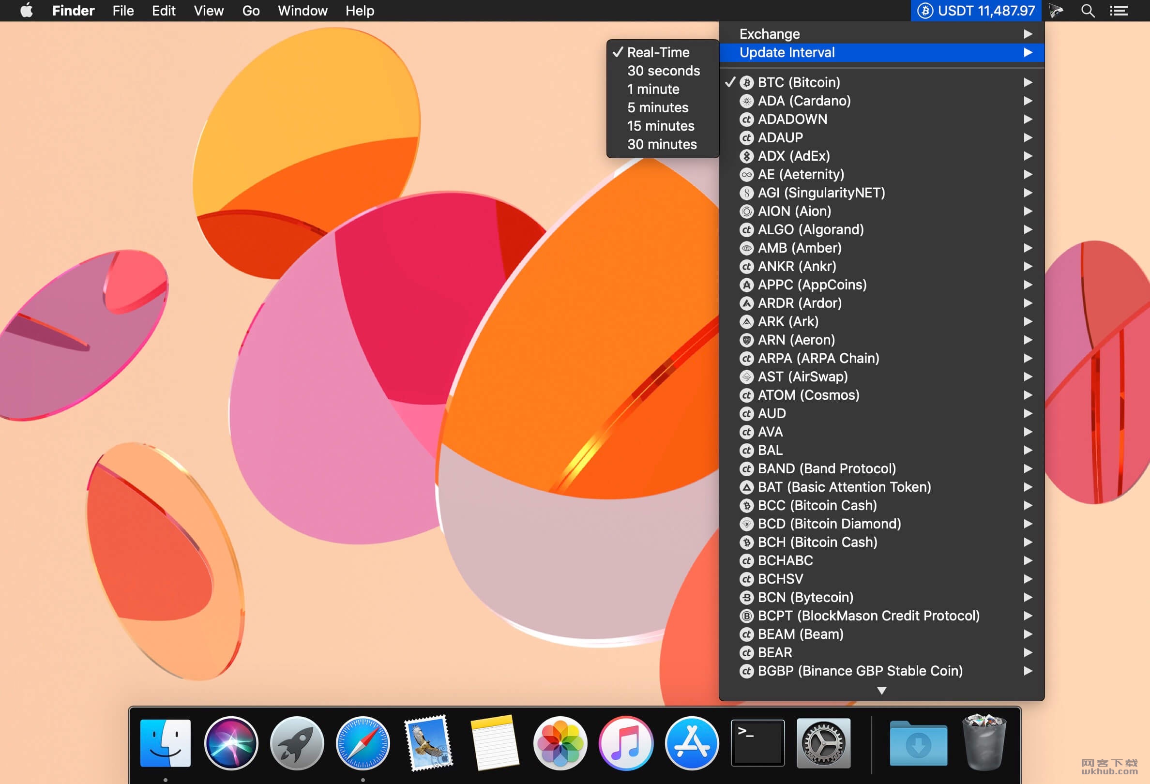The height and width of the screenshot is (784, 1150).
Task: Select BGBP (Binance GBP Stable Coin)
Action: pyautogui.click(x=881, y=671)
